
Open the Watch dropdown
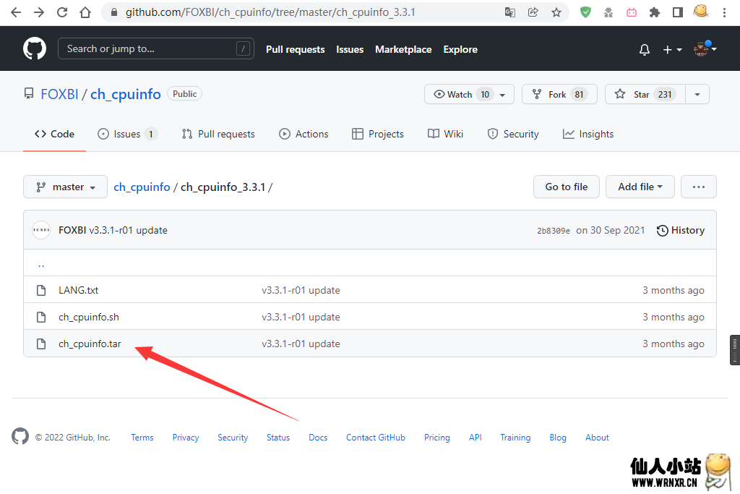click(469, 94)
